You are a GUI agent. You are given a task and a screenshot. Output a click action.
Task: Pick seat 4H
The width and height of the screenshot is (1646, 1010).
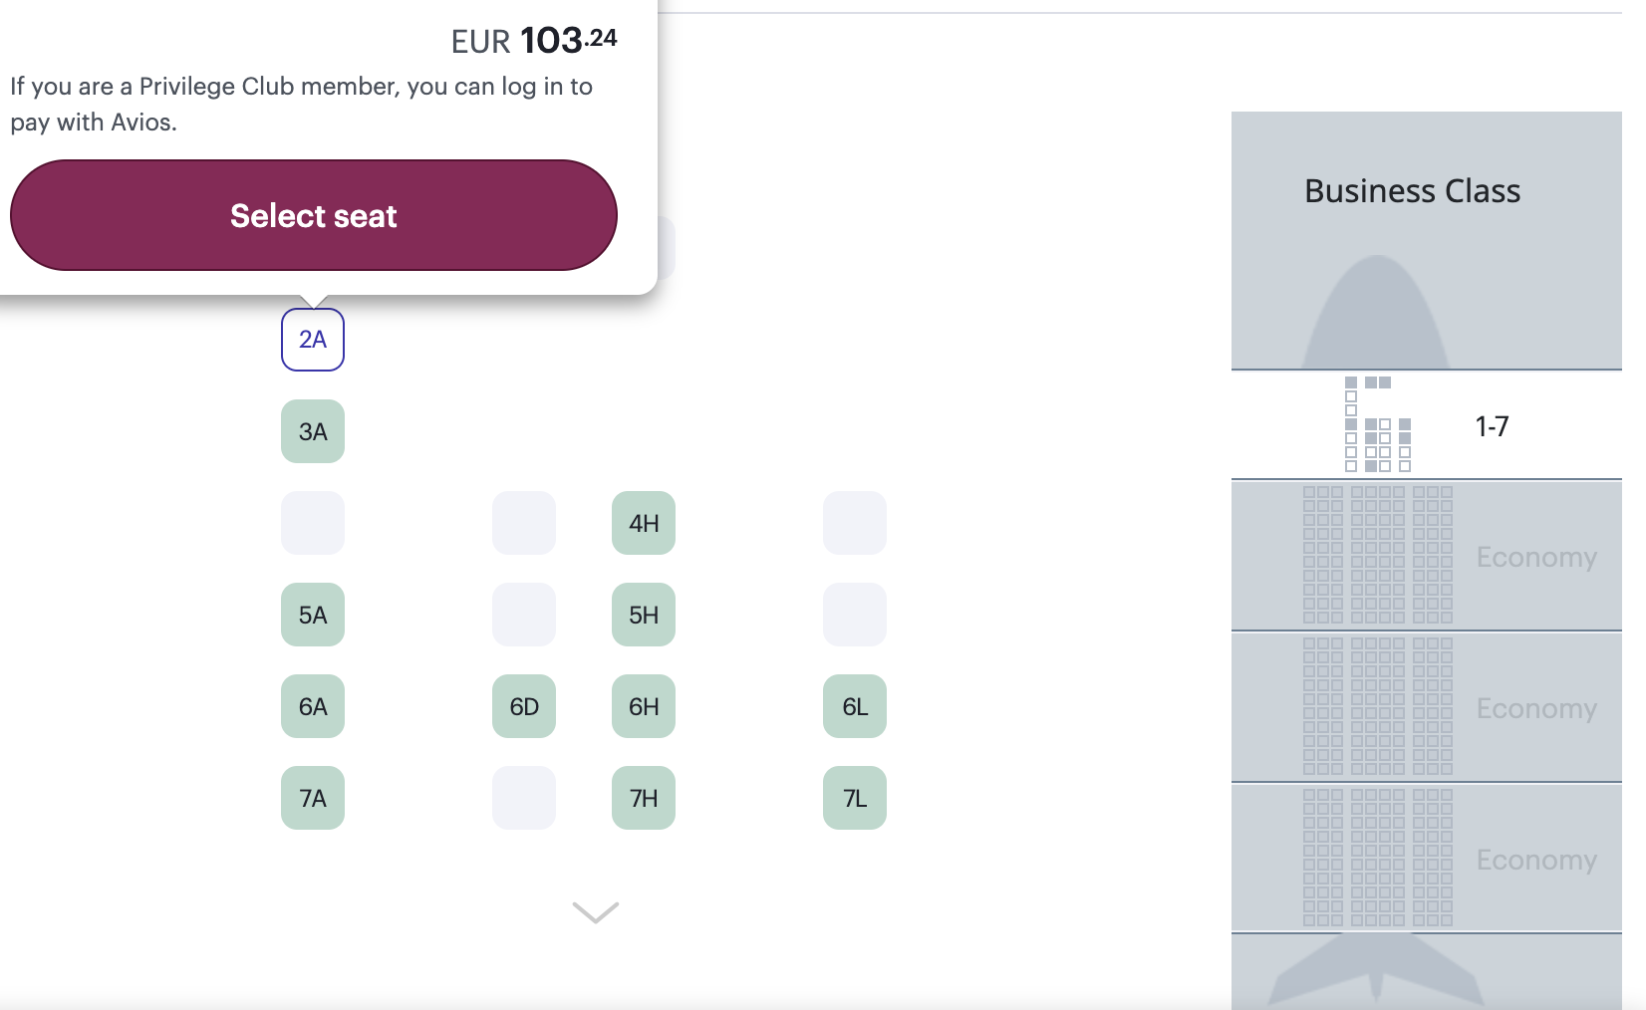pyautogui.click(x=644, y=523)
